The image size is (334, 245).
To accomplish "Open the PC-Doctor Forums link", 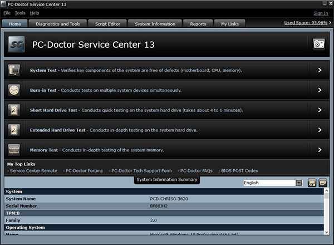I will (x=83, y=170).
